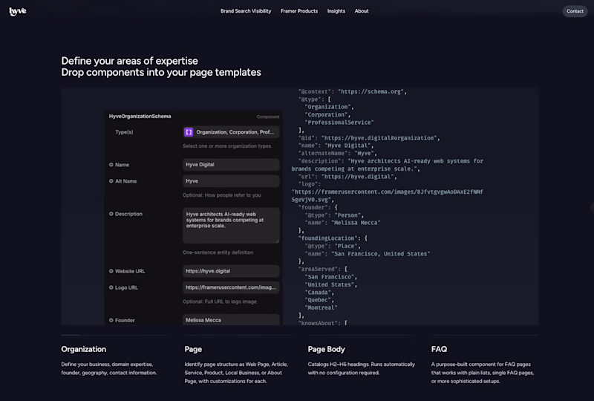This screenshot has width=594, height=401.
Task: Click the Logo URL field
Action: [x=231, y=287]
